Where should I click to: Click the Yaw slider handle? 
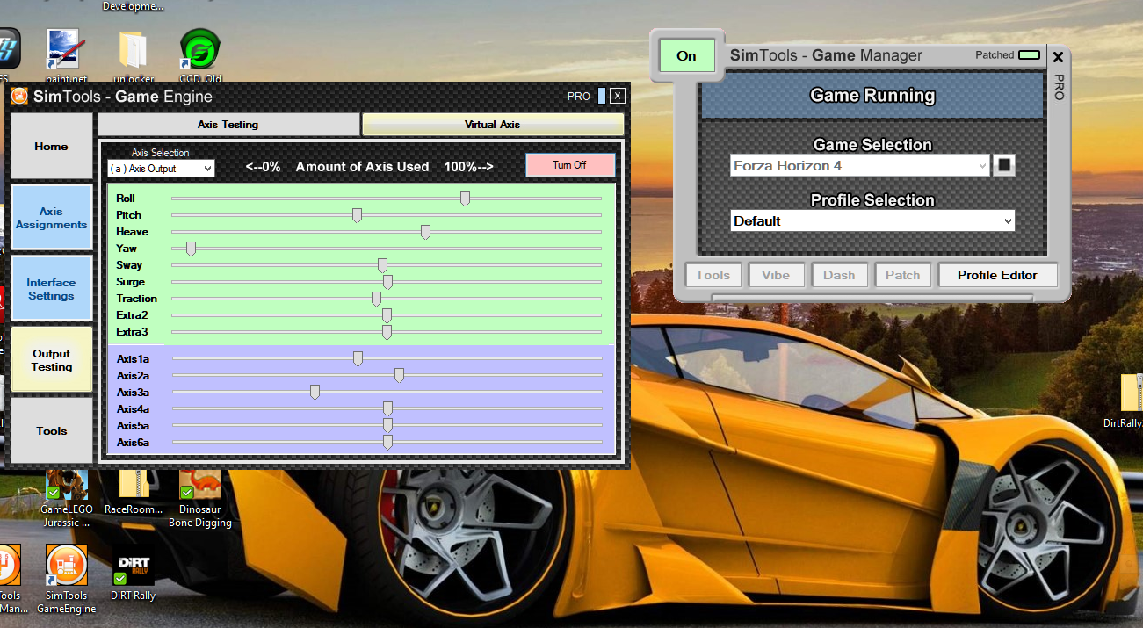click(x=191, y=249)
